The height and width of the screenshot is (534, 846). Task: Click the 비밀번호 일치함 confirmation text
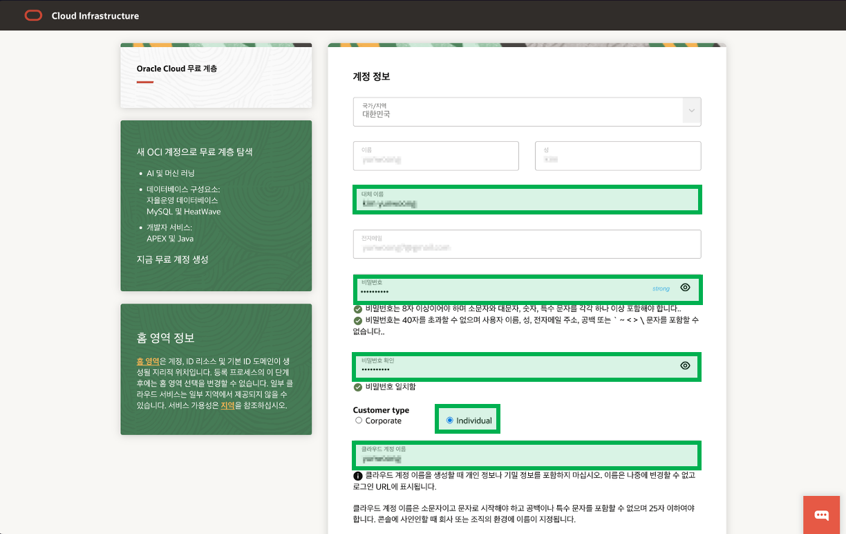[x=391, y=387]
